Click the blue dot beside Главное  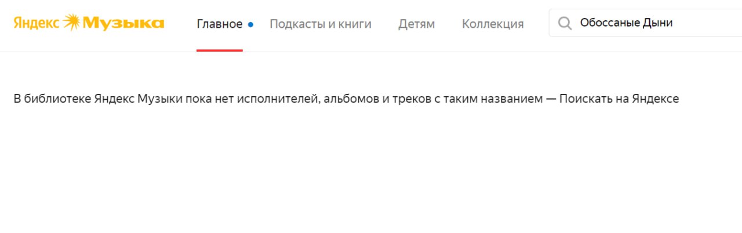pyautogui.click(x=250, y=24)
